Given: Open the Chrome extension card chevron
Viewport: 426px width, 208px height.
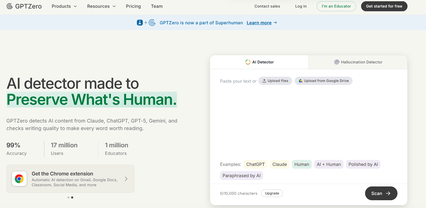Looking at the screenshot, I should pos(126,179).
